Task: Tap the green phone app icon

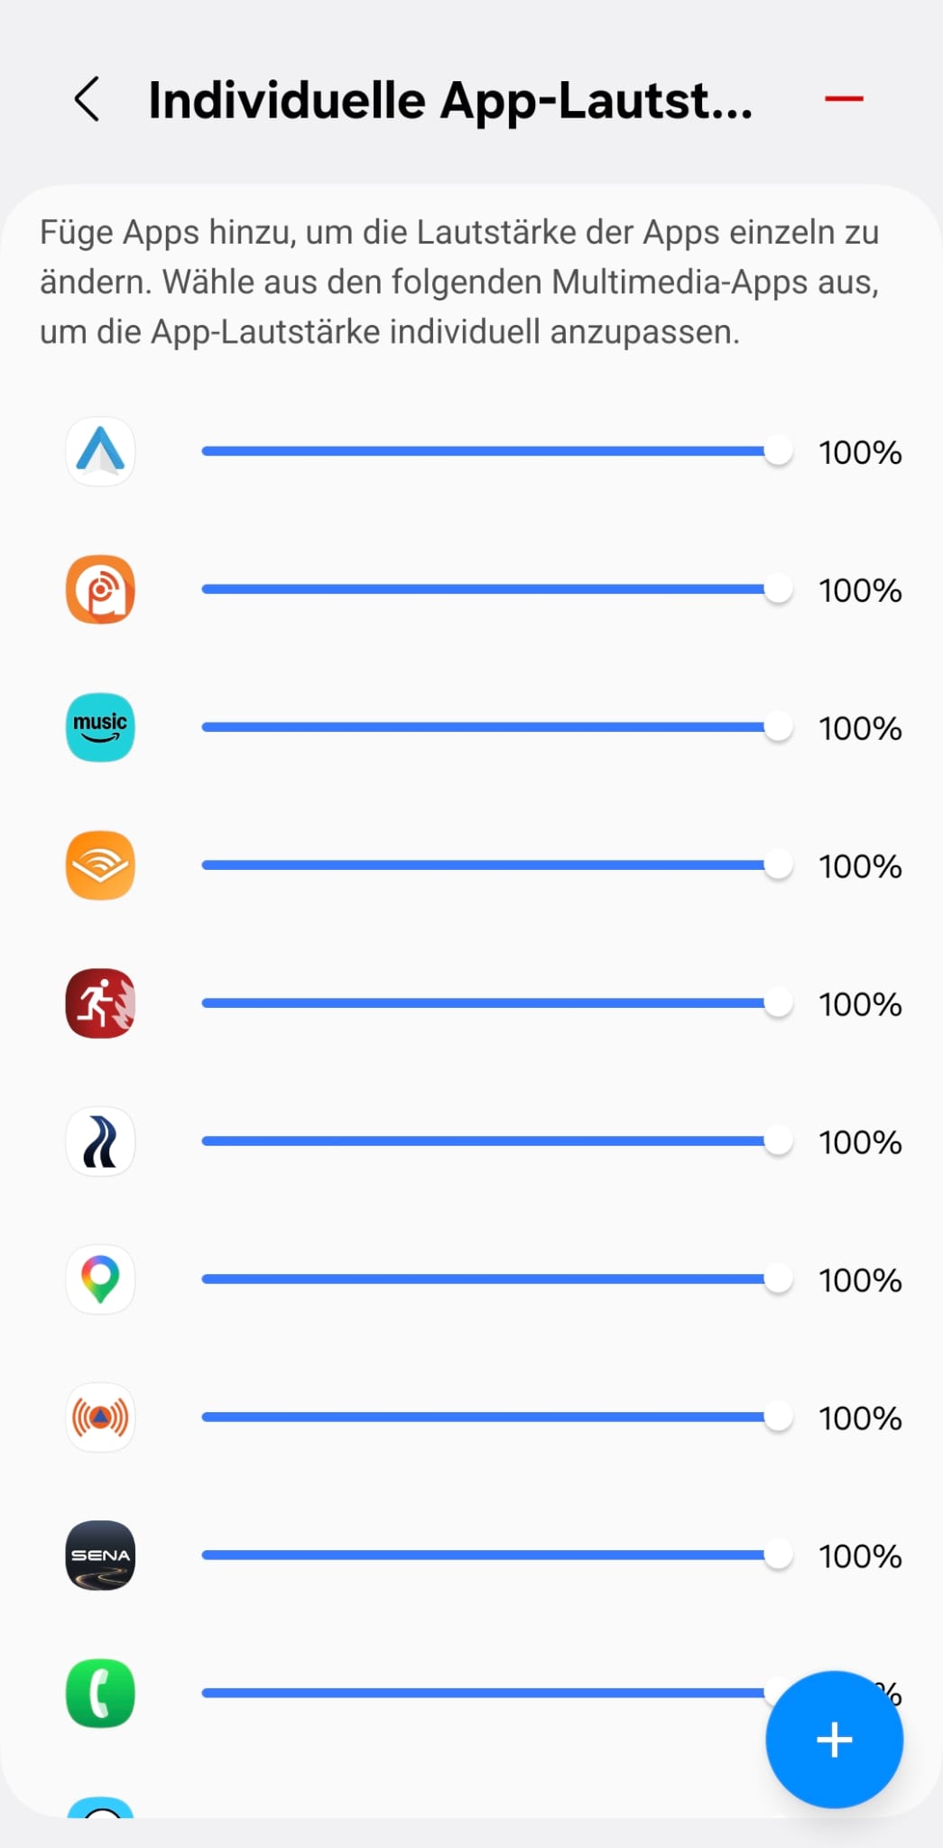Action: (x=100, y=1694)
